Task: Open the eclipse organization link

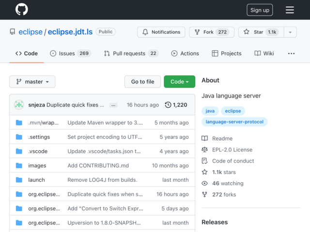Action: click(x=31, y=32)
